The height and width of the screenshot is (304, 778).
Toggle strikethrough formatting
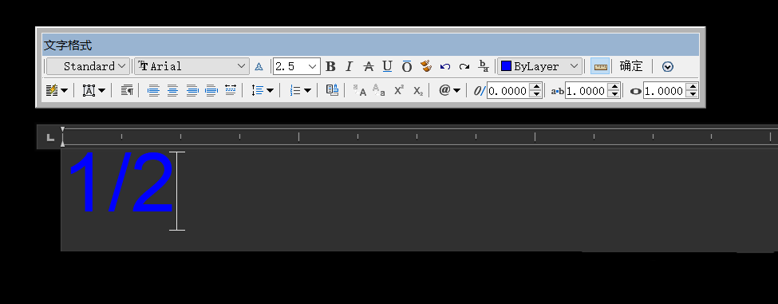[x=368, y=66]
